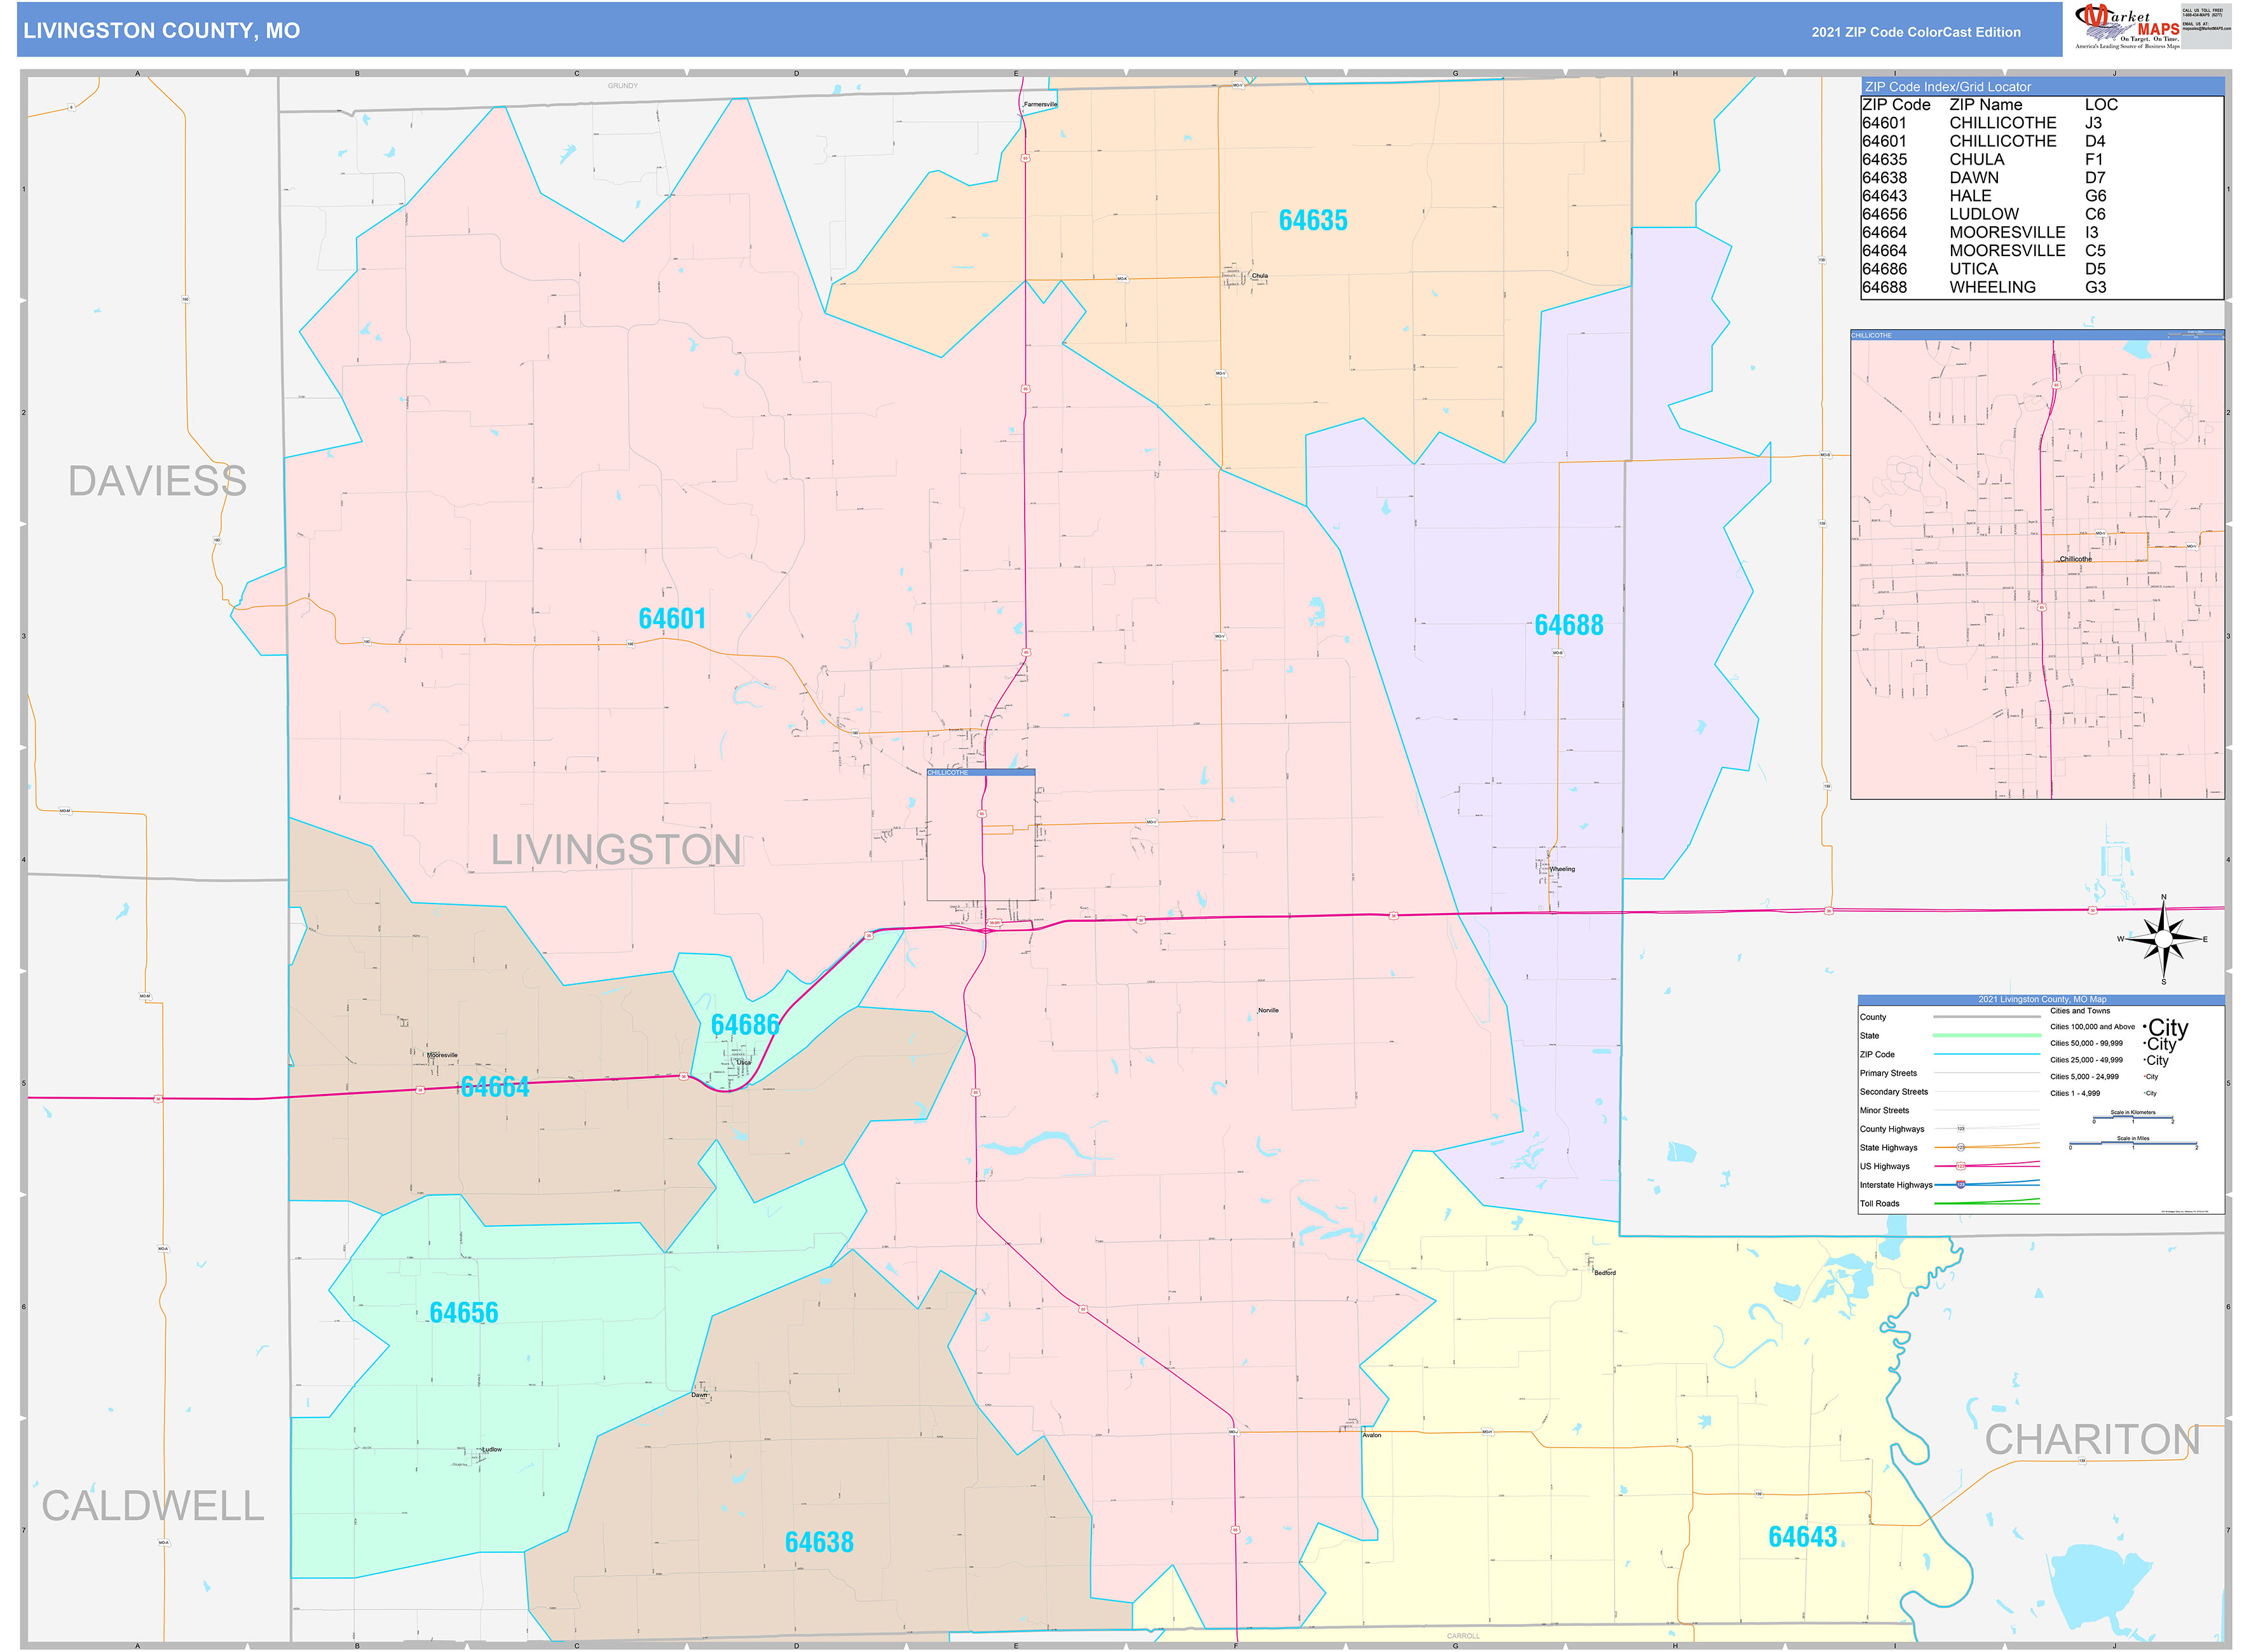Click the Dawn town label
Screen dimensions: 2251x1652
tap(699, 1395)
